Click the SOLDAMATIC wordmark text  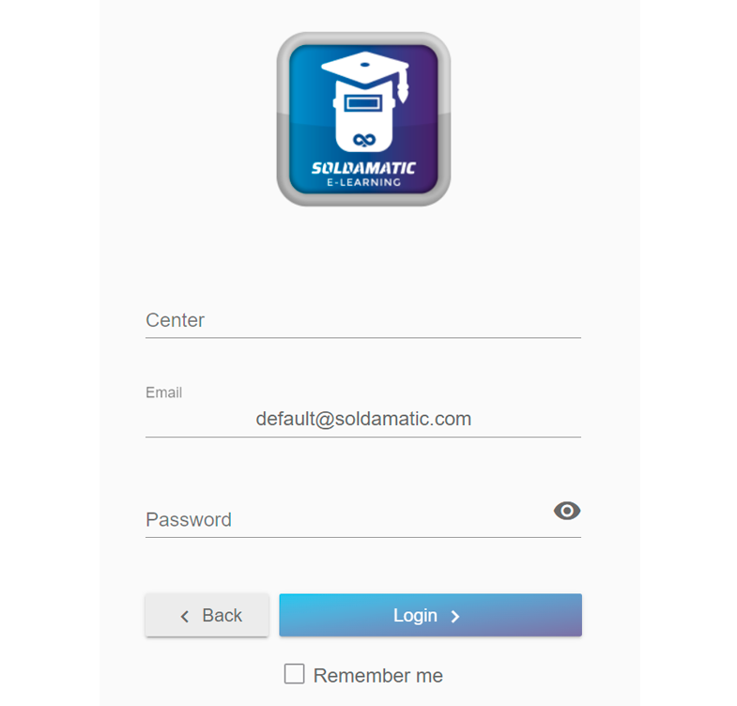[x=363, y=168]
